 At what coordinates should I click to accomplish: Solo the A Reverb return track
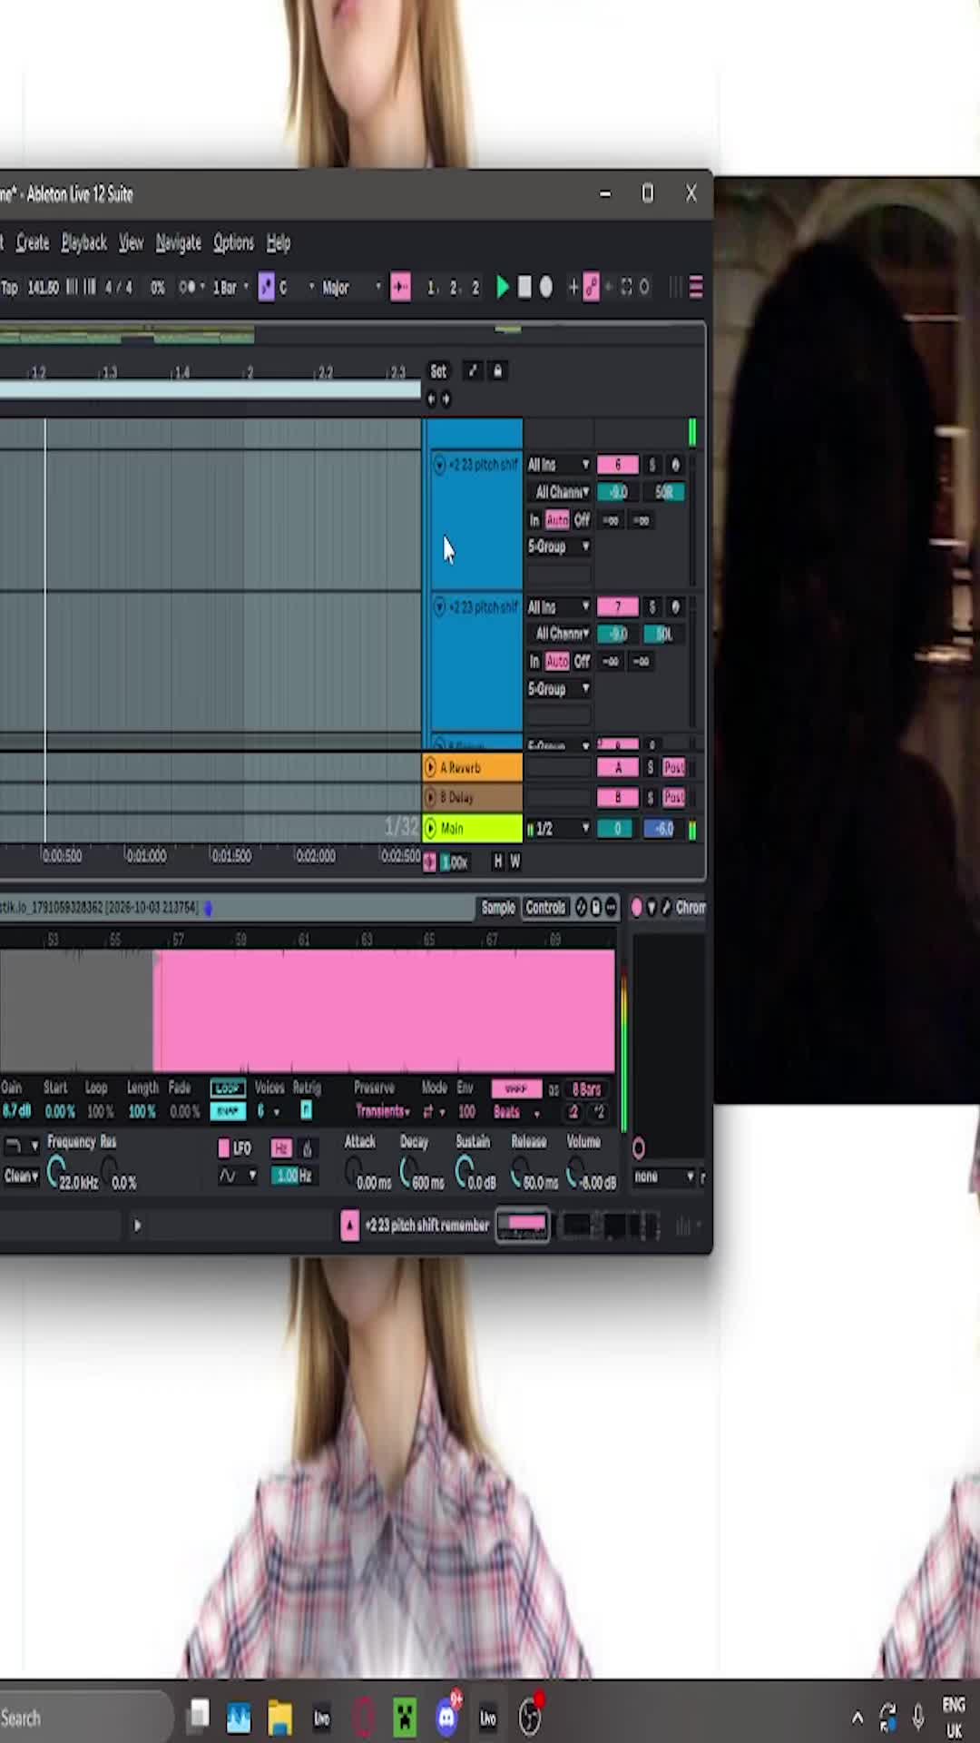tap(650, 768)
